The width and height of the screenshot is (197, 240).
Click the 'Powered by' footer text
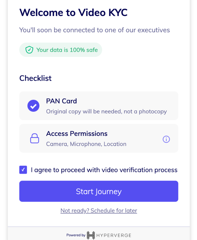76,235
